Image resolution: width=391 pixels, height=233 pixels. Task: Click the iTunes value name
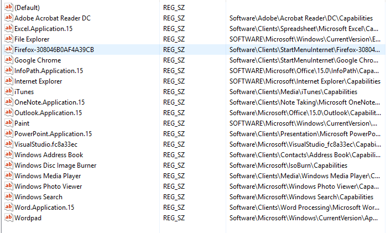pos(24,92)
